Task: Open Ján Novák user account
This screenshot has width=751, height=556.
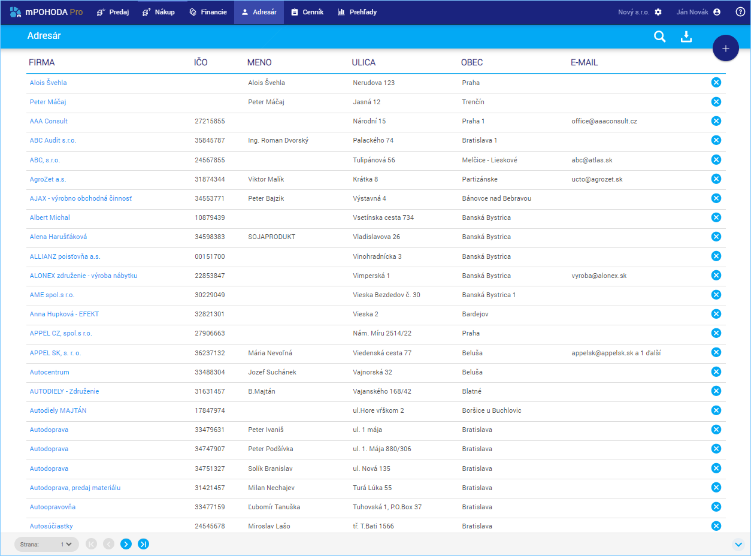Action: [x=698, y=12]
